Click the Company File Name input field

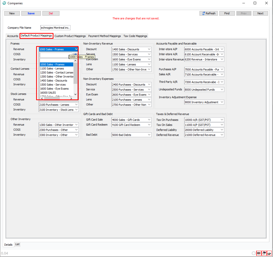tap(55, 28)
